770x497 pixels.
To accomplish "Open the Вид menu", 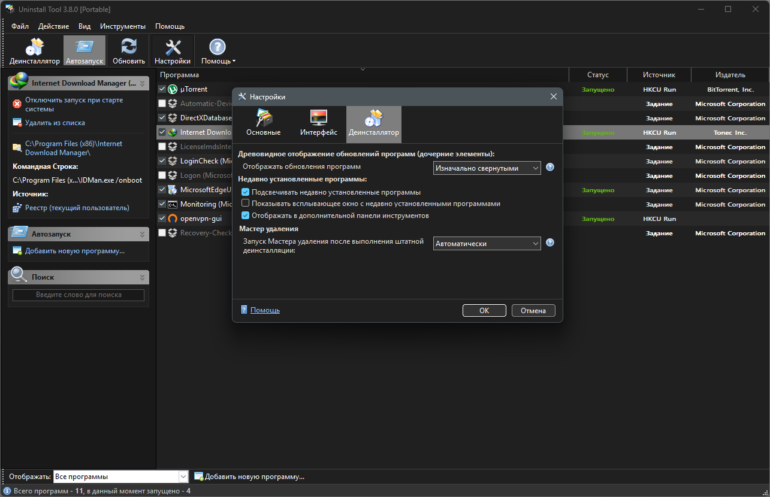I will [84, 26].
